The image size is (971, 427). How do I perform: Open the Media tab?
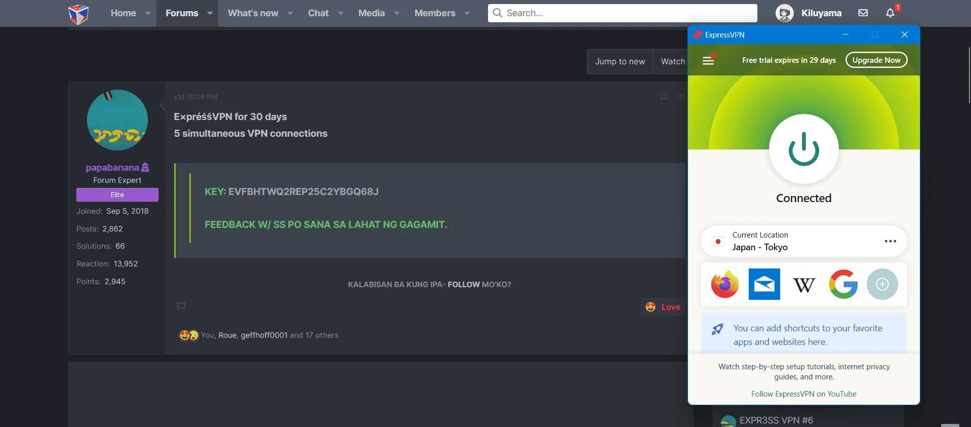pyautogui.click(x=372, y=13)
